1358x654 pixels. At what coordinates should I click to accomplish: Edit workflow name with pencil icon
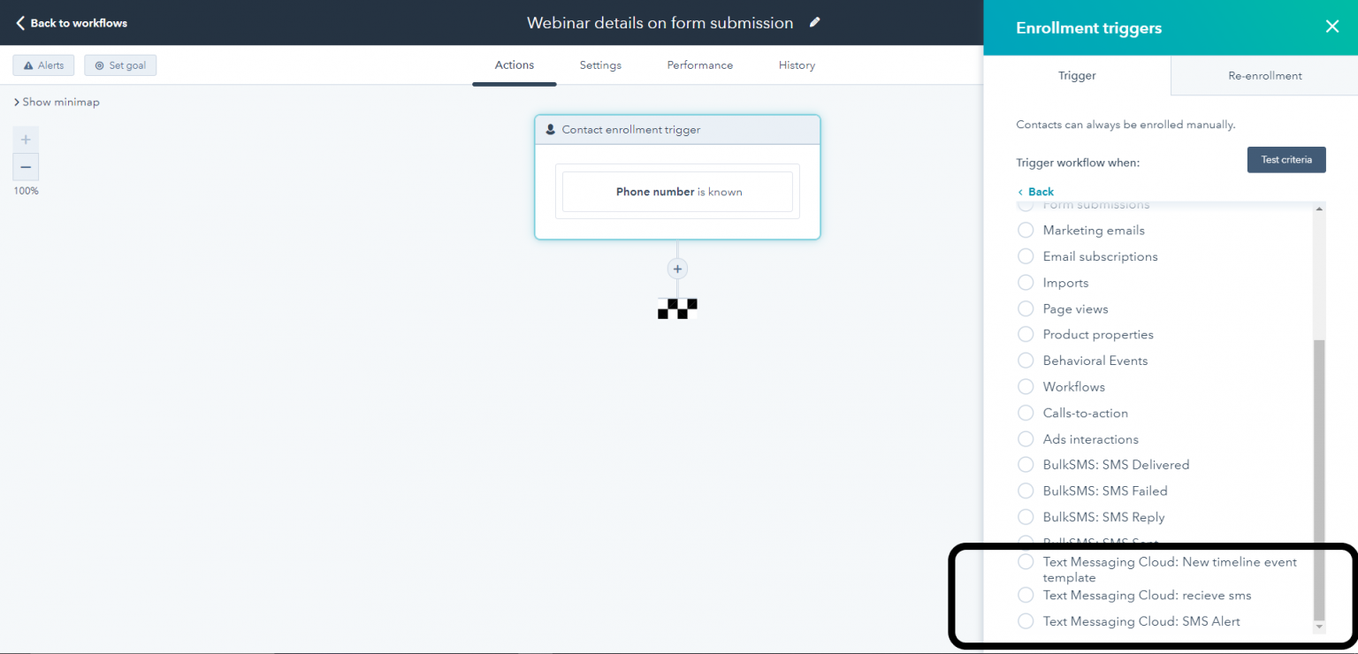coord(813,23)
